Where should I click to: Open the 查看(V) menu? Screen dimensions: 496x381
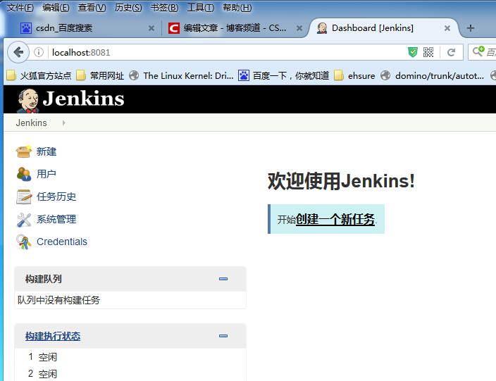[92, 8]
